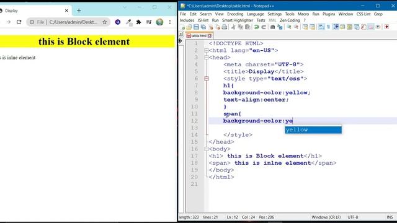Click the Copy icon in Notepad++ toolbar
This screenshot has height=223, width=397.
(240, 27)
